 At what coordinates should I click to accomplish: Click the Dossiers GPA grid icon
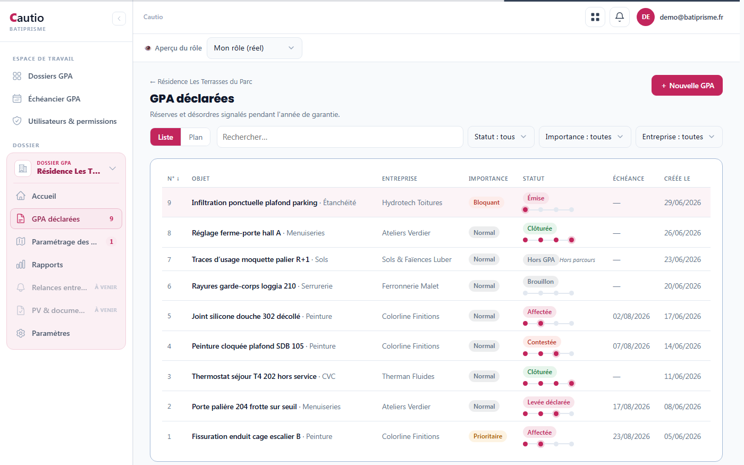[x=17, y=76]
